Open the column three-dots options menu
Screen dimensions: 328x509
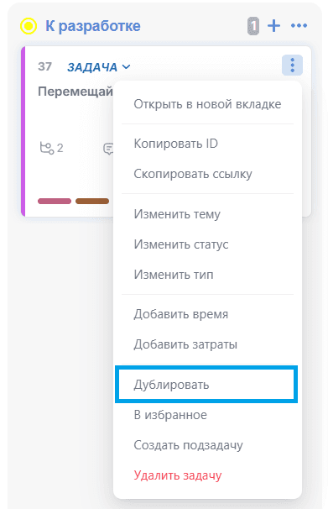tap(299, 26)
